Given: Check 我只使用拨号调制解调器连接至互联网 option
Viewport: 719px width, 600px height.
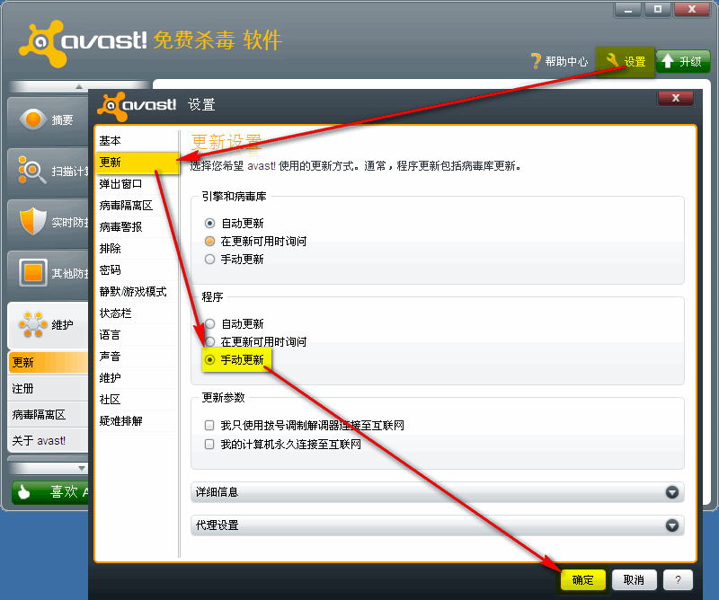Looking at the screenshot, I should (x=209, y=425).
